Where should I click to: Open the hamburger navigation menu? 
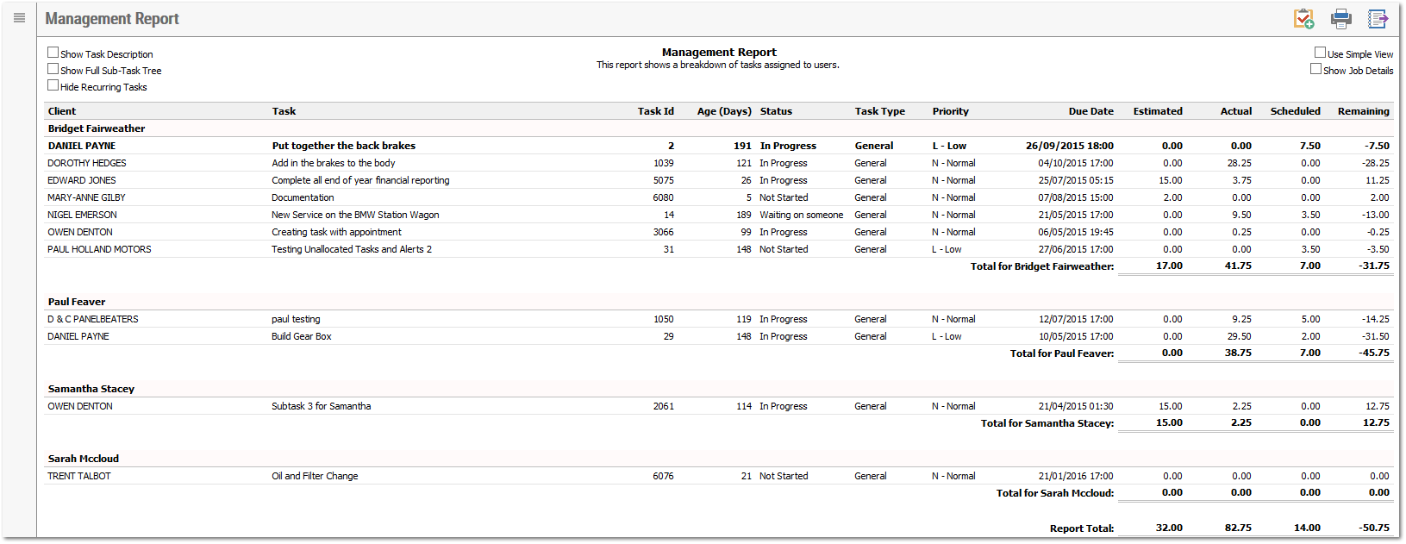tap(19, 18)
